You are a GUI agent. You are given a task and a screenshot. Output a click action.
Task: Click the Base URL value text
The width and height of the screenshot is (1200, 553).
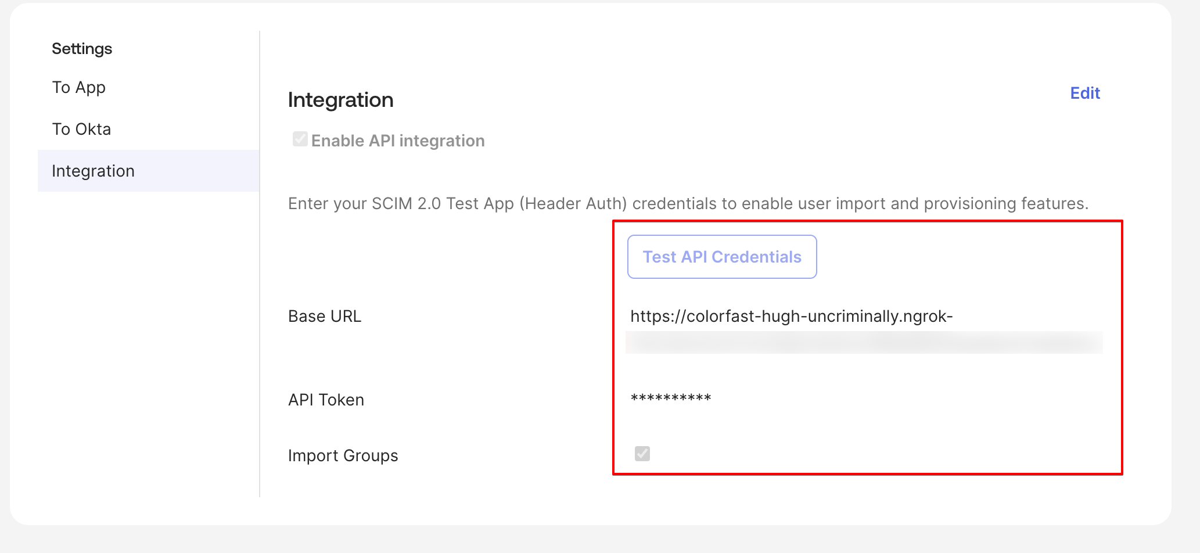coord(792,316)
